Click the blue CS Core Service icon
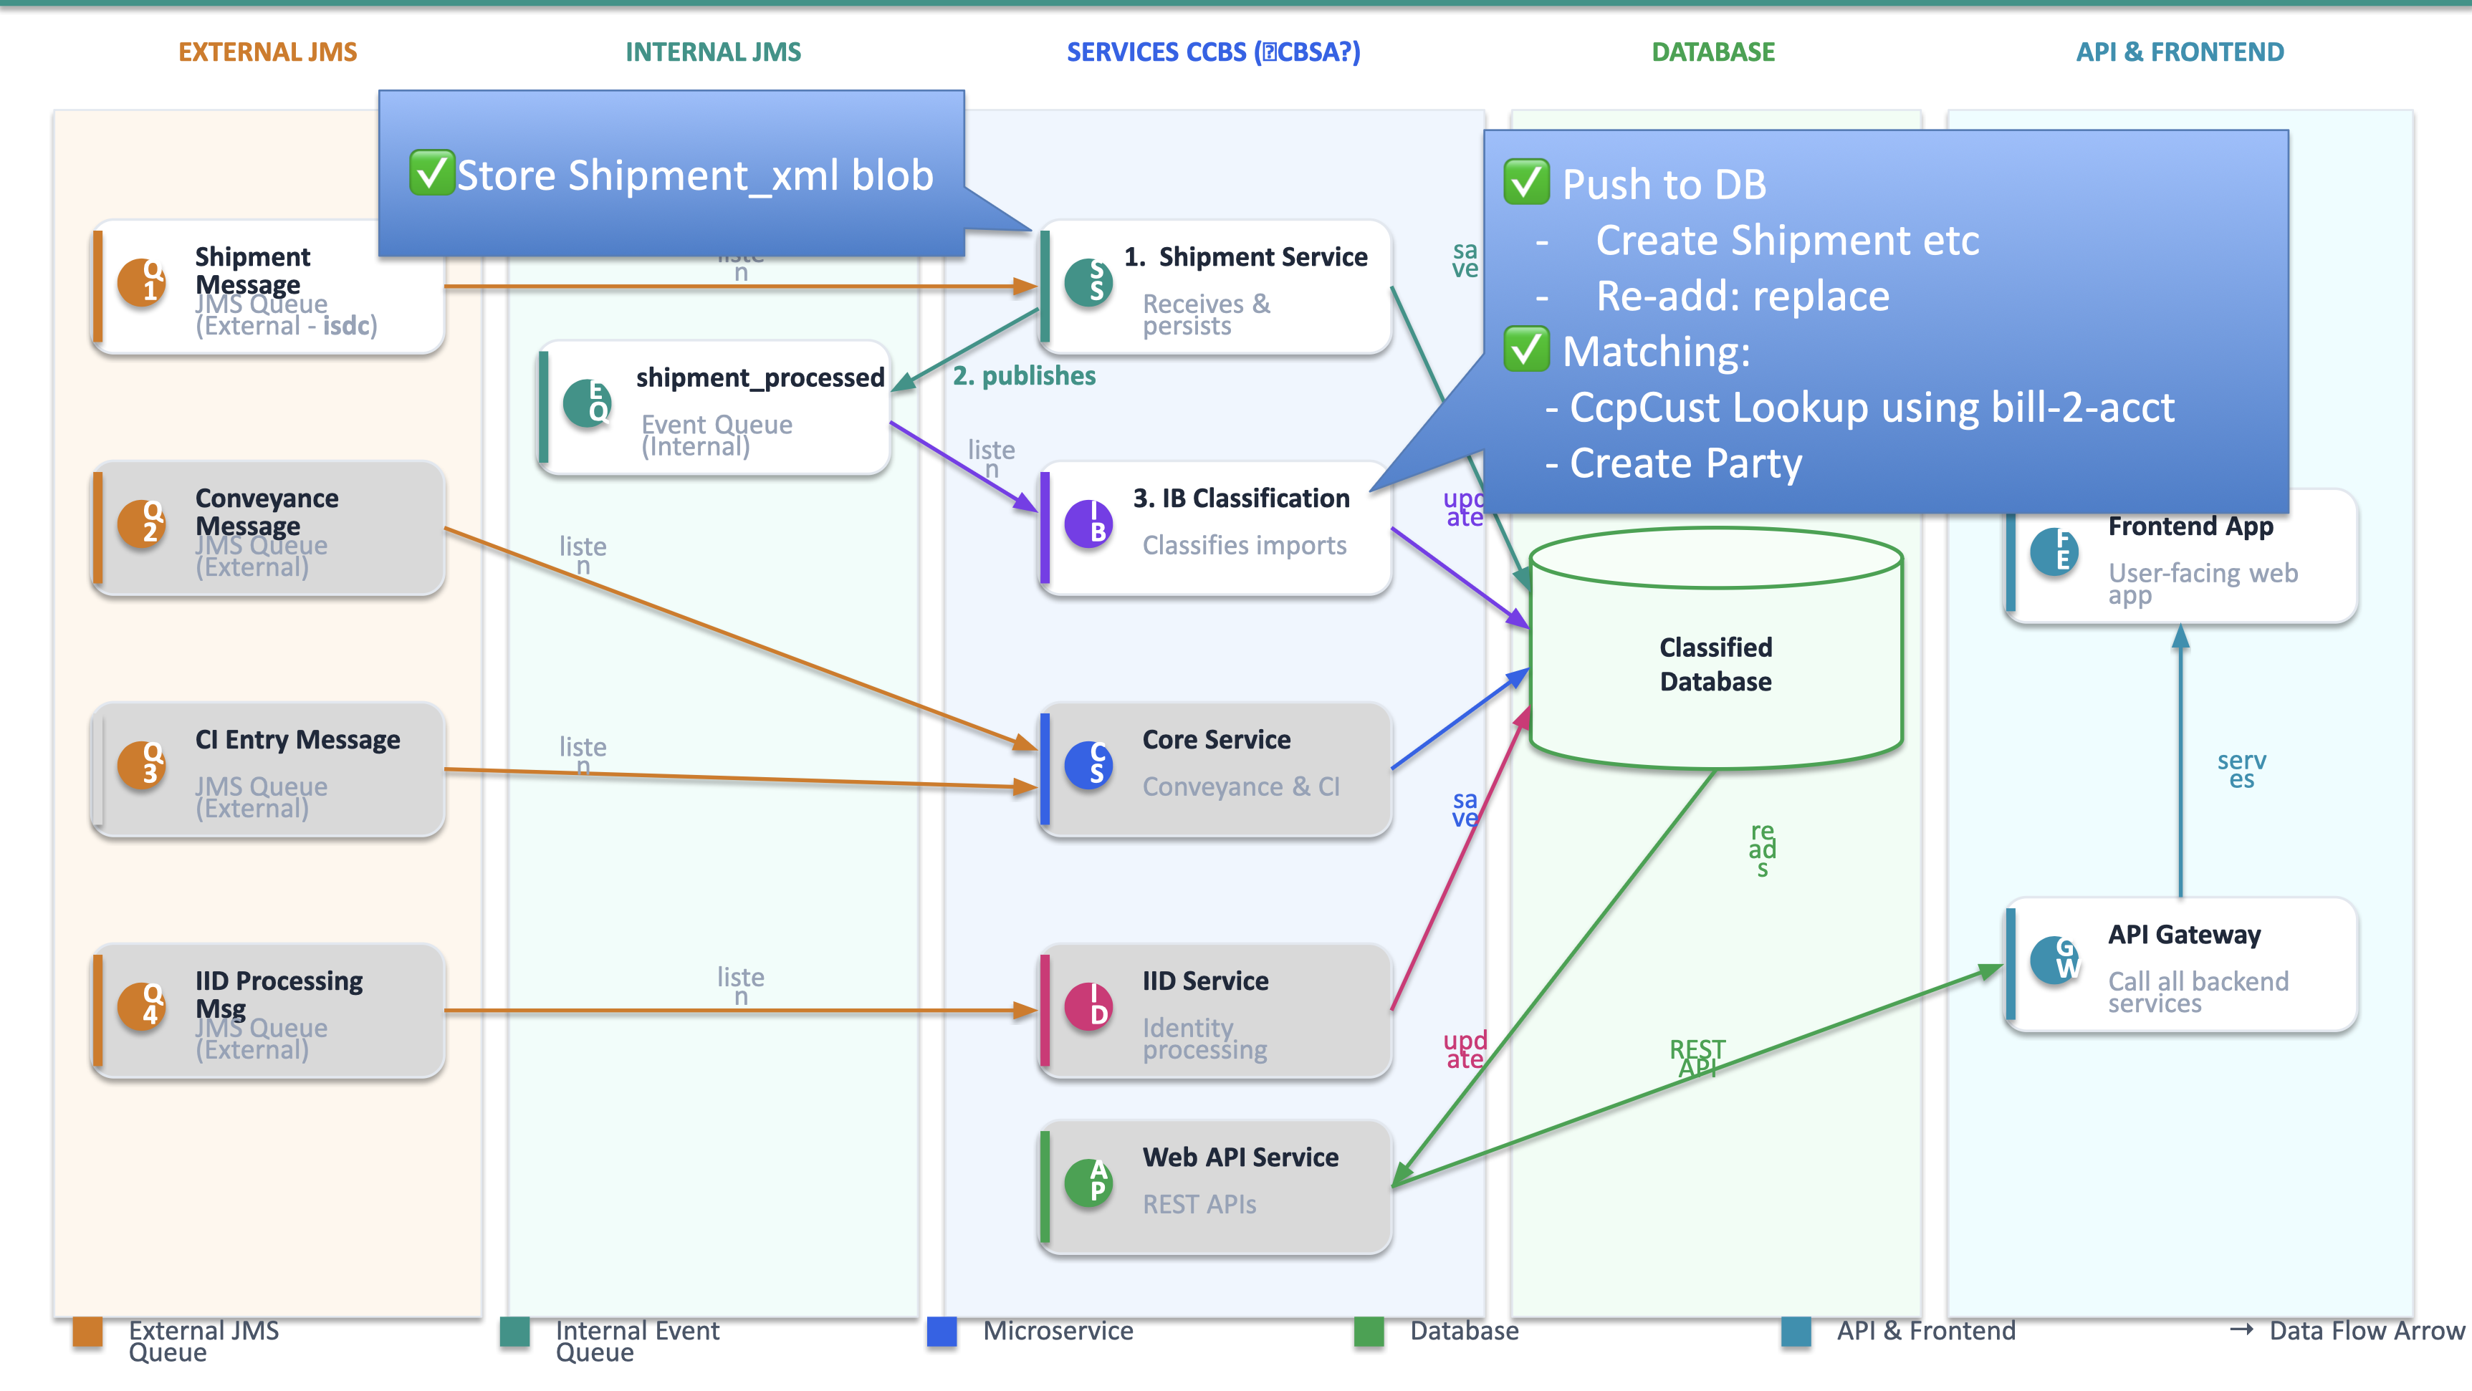 coord(1088,764)
